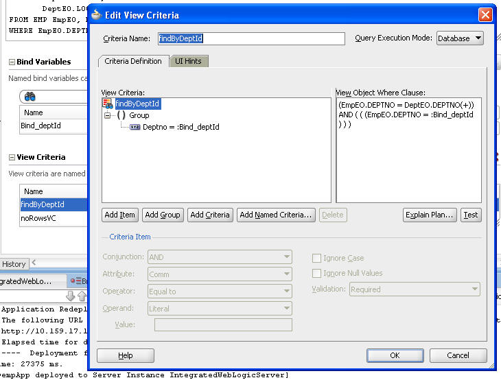Viewport: 501px width, 380px height.
Task: Open the Query Execution Mode dropdown
Action: [x=459, y=38]
